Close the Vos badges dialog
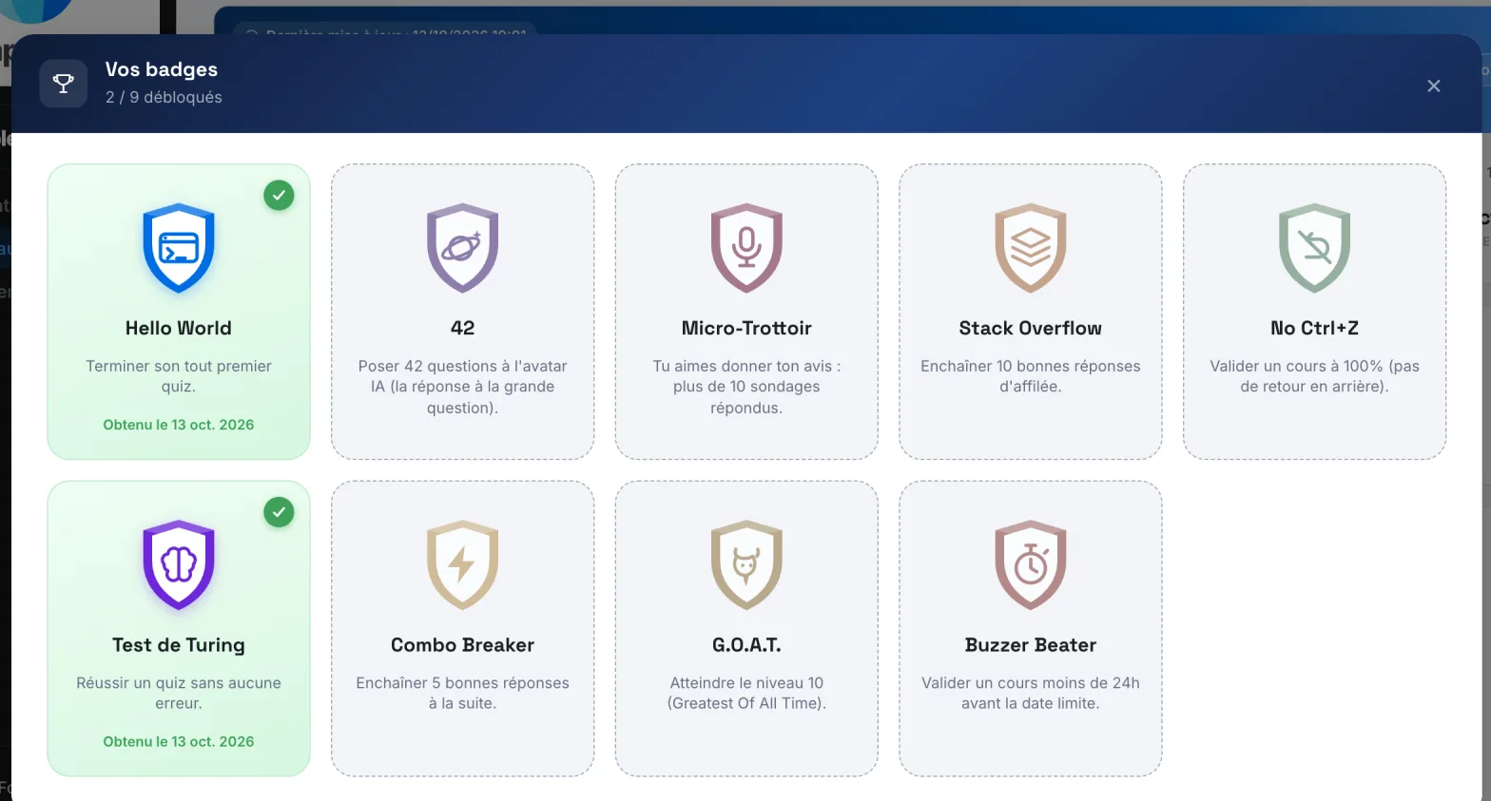This screenshot has height=801, width=1491. pos(1434,86)
